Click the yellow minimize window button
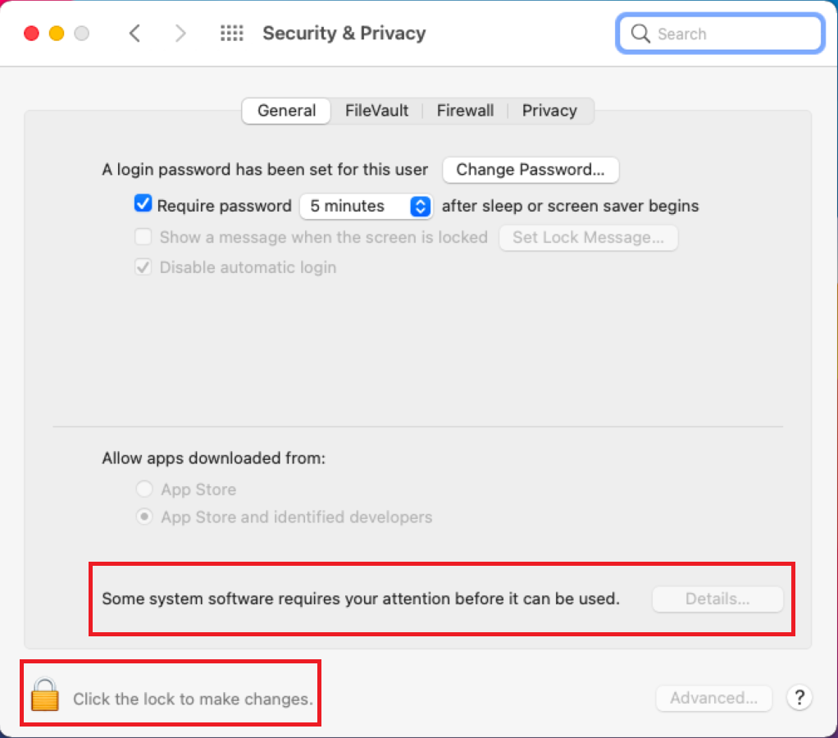Image resolution: width=838 pixels, height=738 pixels. [x=57, y=33]
